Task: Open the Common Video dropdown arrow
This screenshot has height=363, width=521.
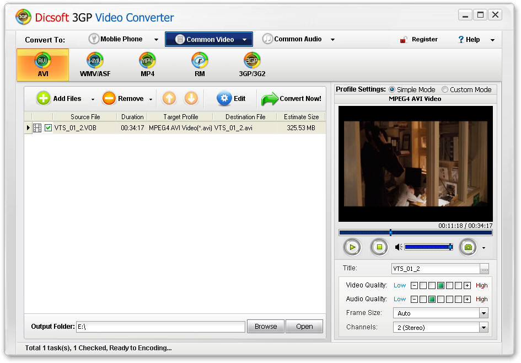Action: coord(245,40)
